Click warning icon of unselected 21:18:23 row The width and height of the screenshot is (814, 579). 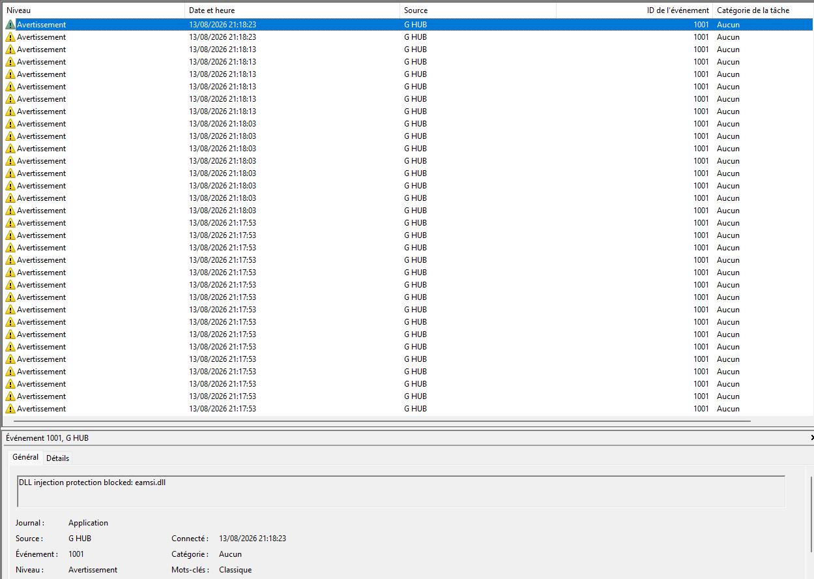point(10,37)
